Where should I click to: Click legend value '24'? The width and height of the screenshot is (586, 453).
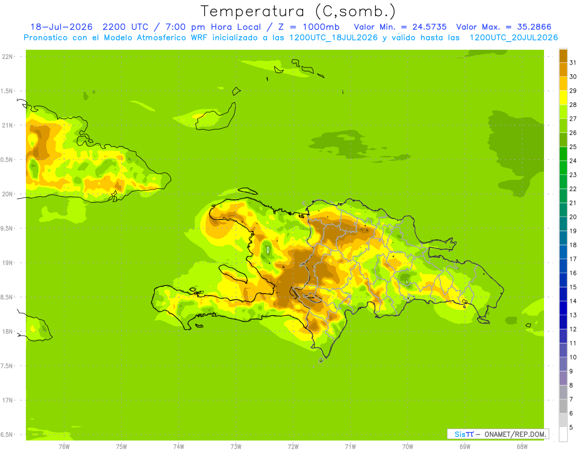tap(573, 161)
